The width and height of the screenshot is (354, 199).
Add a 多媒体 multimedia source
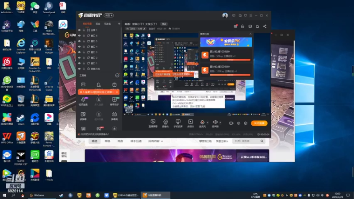[191, 123]
